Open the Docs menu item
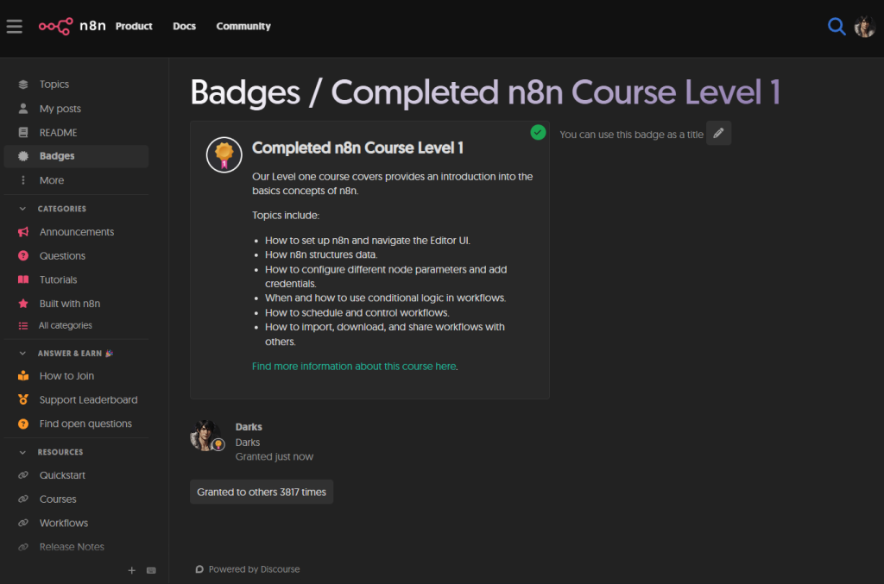The image size is (884, 584). [x=184, y=26]
